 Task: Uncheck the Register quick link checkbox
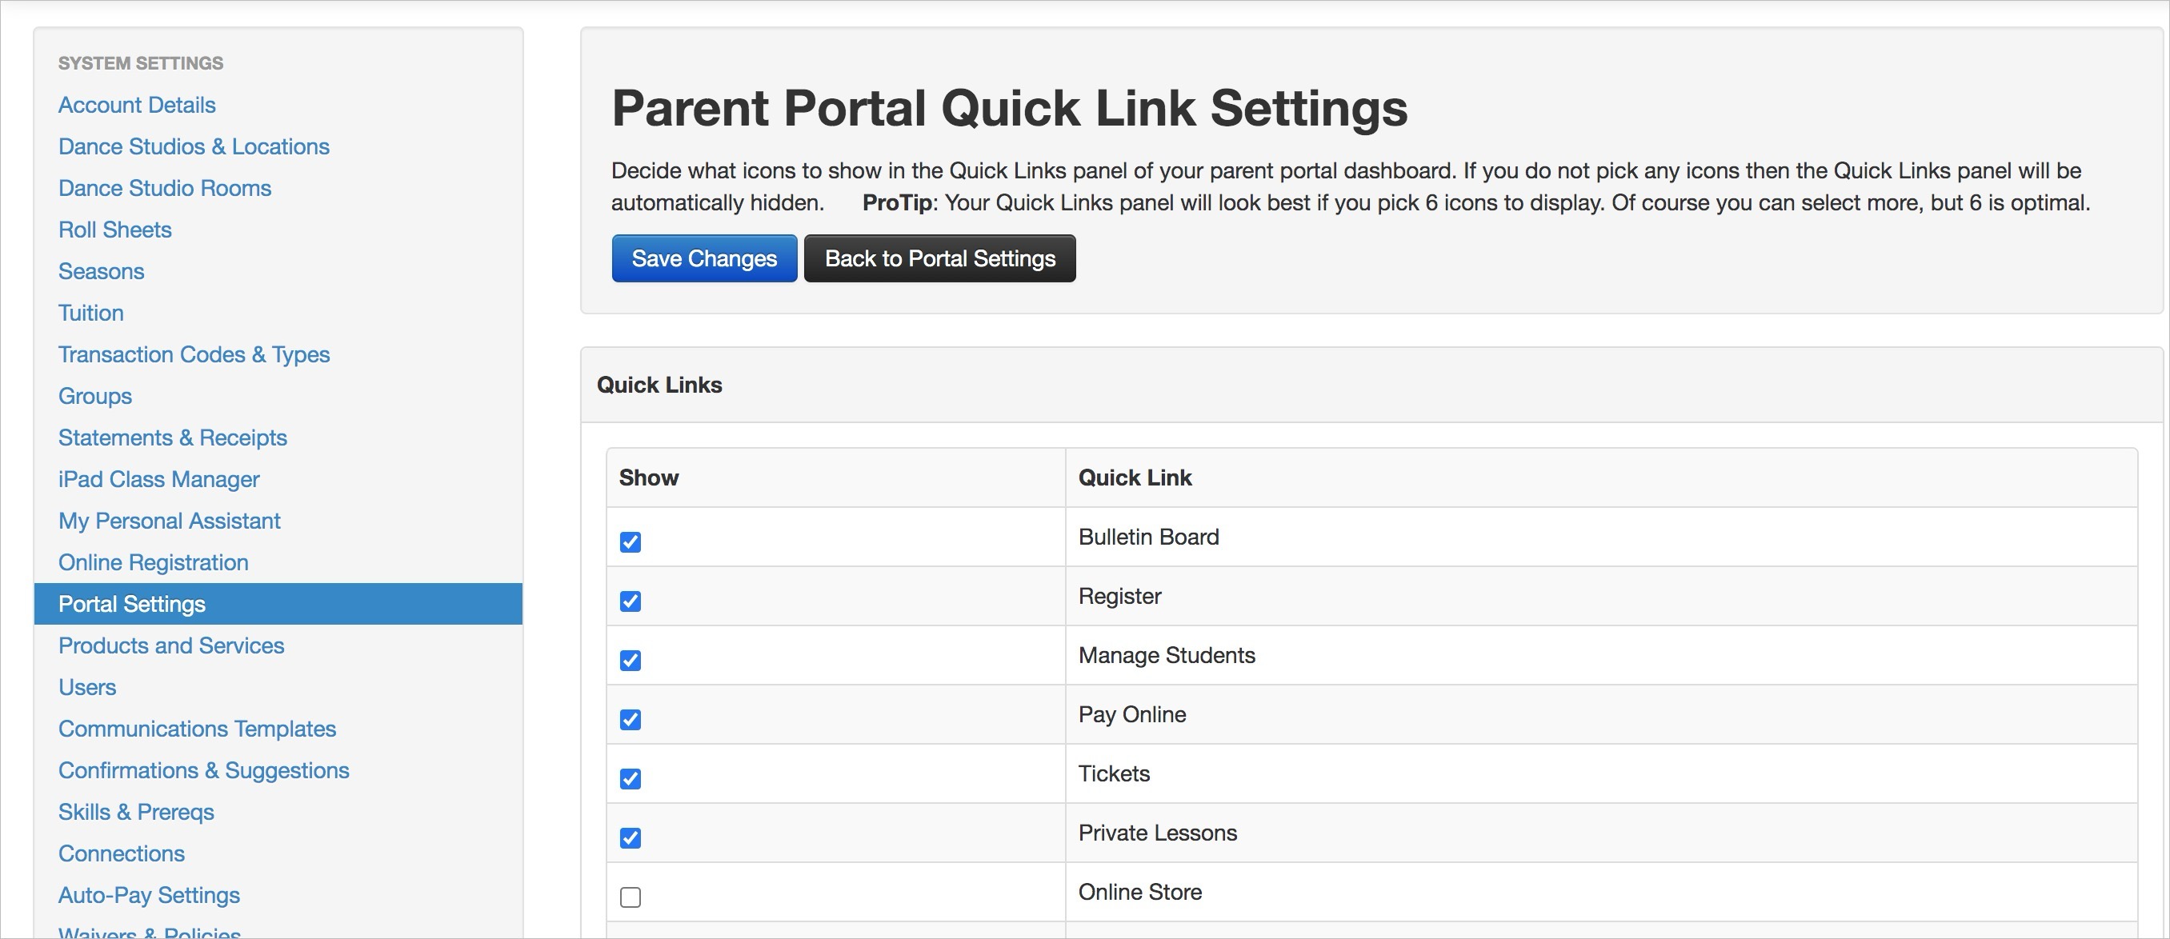click(x=630, y=601)
